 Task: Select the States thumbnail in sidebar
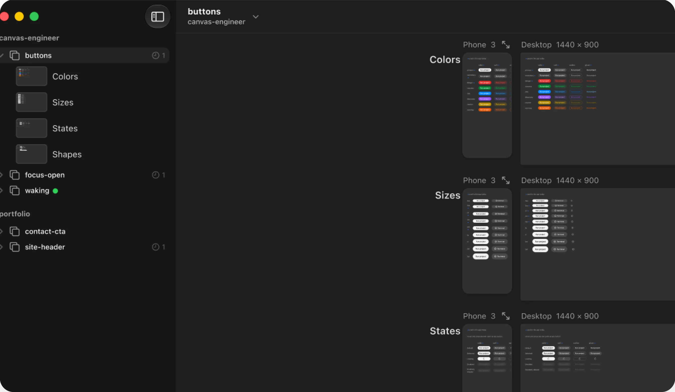(x=32, y=128)
